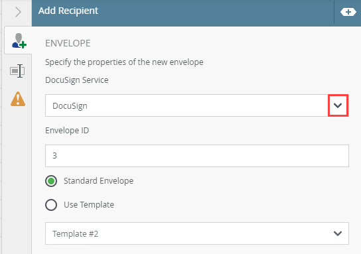The width and height of the screenshot is (361, 254).
Task: Click the envelope properties description text
Action: point(124,62)
